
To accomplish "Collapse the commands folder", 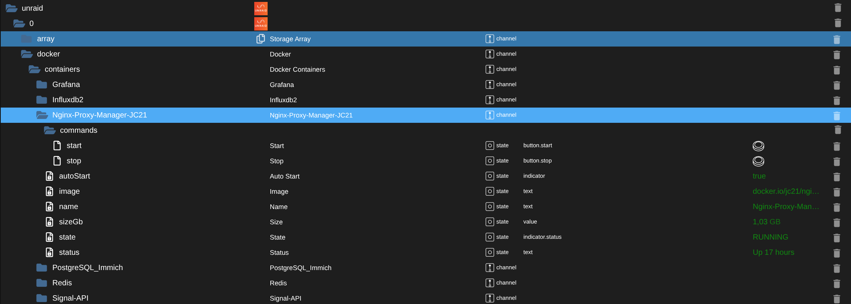I will click(x=50, y=130).
